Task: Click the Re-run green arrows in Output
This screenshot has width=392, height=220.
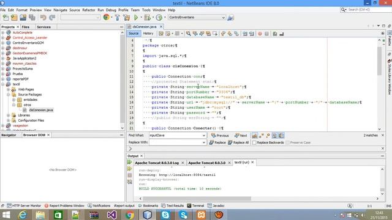Action: [129, 162]
